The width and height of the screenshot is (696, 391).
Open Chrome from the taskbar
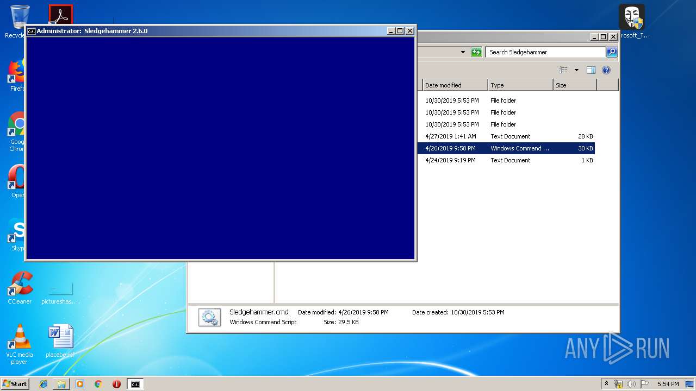[98, 384]
